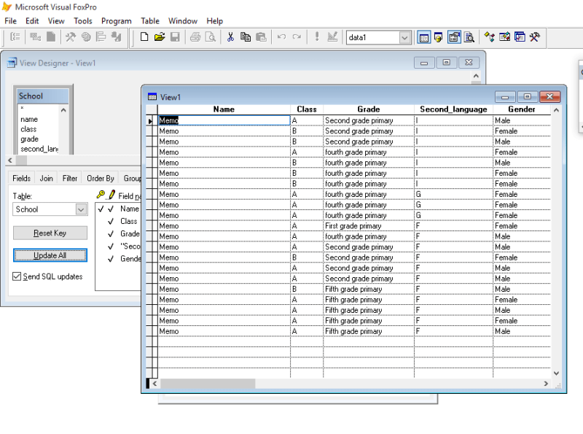This screenshot has height=434, width=583.
Task: Expand the Table combo box showing School
Action: click(x=81, y=209)
